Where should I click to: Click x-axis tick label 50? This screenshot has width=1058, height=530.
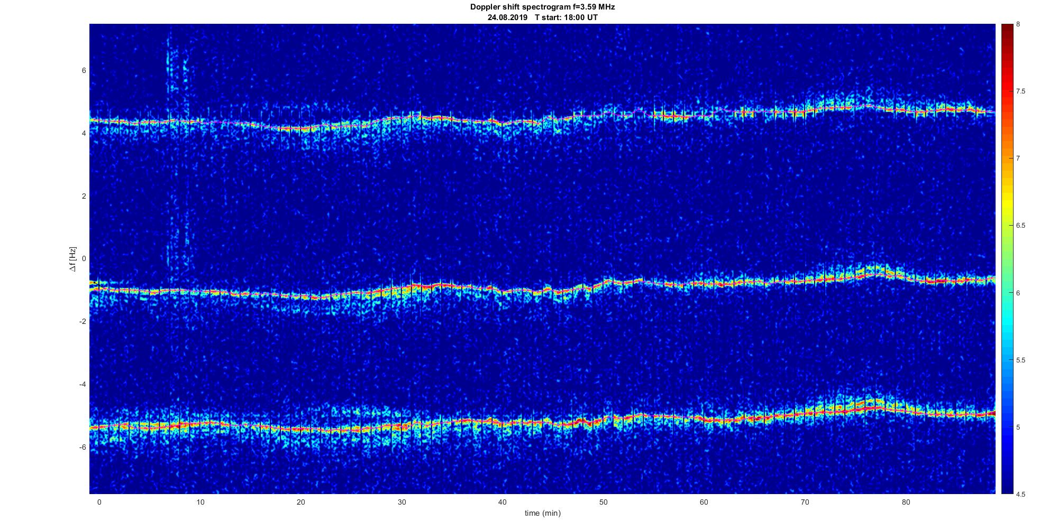tap(603, 502)
